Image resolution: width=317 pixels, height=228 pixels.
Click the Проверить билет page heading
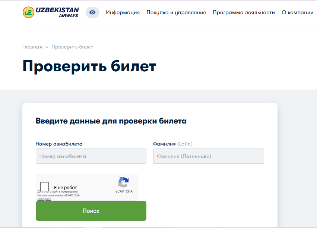tap(89, 66)
